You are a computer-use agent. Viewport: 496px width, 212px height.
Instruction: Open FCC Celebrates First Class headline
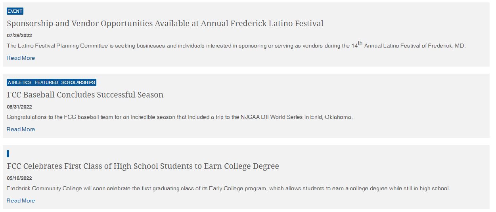point(143,166)
